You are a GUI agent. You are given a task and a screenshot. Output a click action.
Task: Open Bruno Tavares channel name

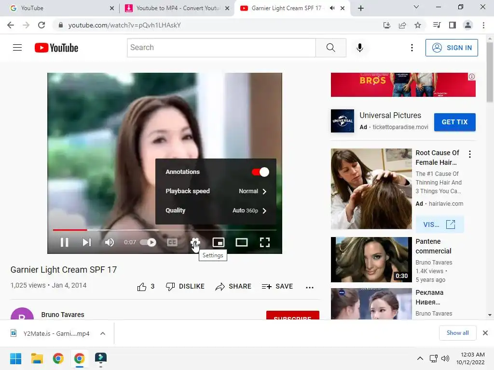click(x=63, y=315)
